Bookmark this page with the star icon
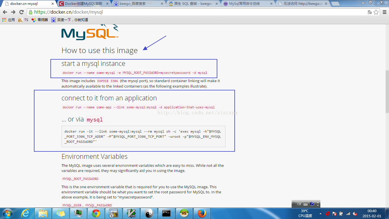Image resolution: width=389 pixels, height=219 pixels. pos(376,12)
